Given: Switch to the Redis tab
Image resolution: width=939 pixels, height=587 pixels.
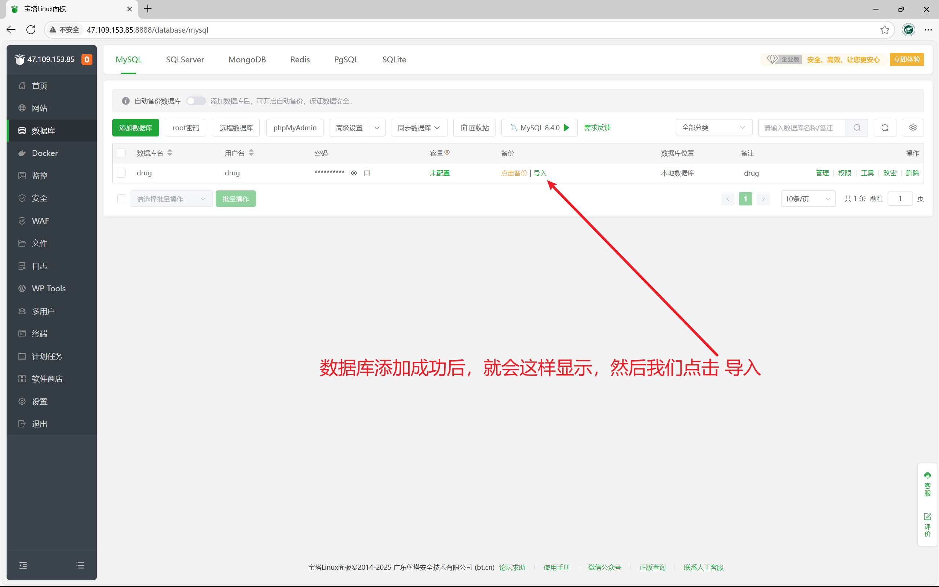Looking at the screenshot, I should pos(300,59).
